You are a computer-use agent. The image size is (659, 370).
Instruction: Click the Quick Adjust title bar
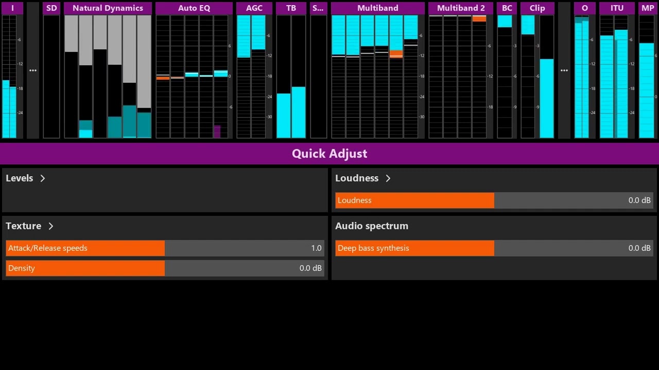(x=329, y=153)
